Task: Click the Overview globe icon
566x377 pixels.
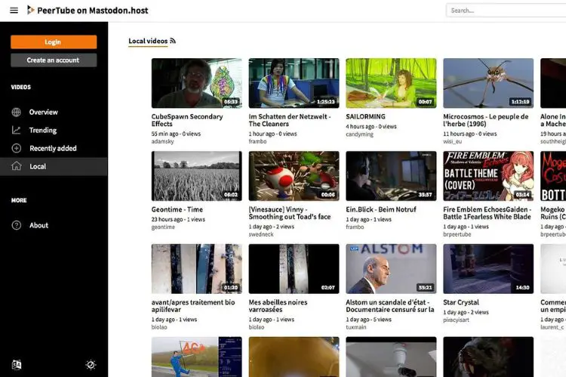Action: (x=17, y=112)
